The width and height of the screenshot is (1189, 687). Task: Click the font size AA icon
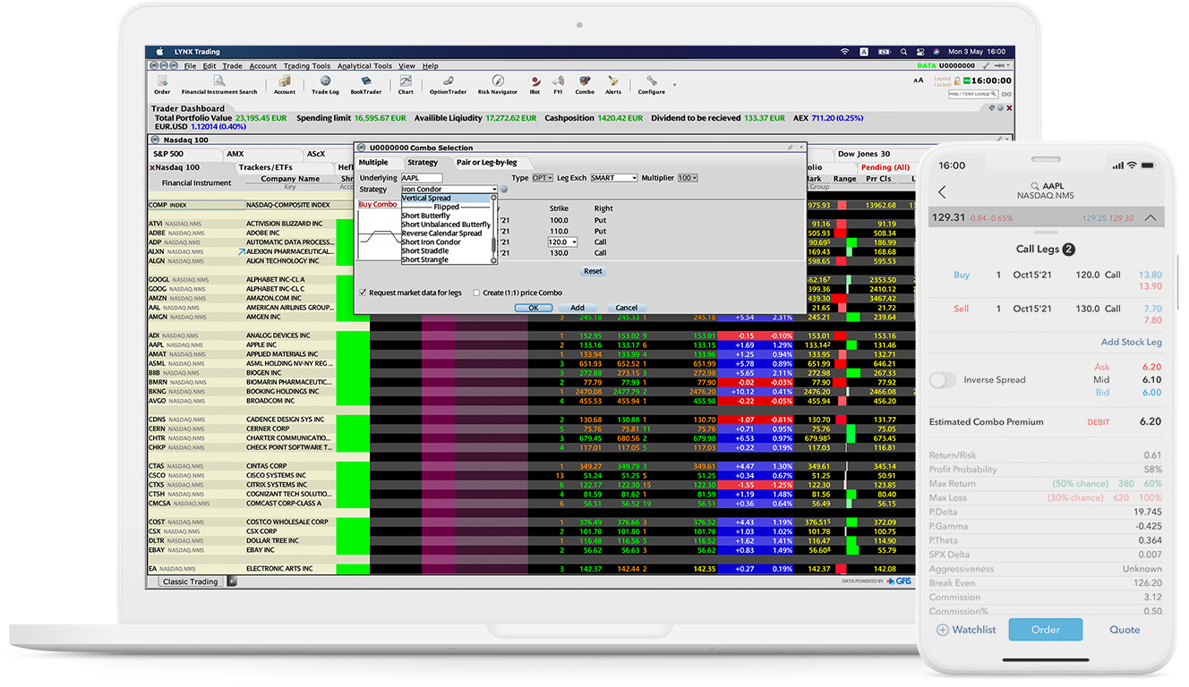click(x=918, y=80)
